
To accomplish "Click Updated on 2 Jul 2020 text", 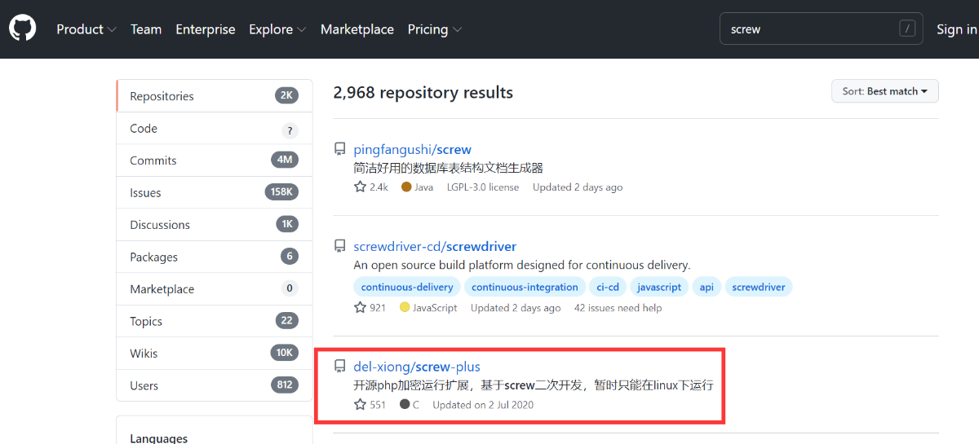I will [x=483, y=405].
